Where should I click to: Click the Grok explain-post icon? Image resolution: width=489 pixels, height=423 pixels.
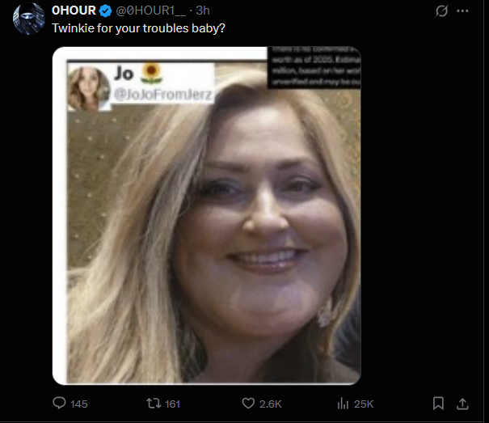[x=441, y=11]
